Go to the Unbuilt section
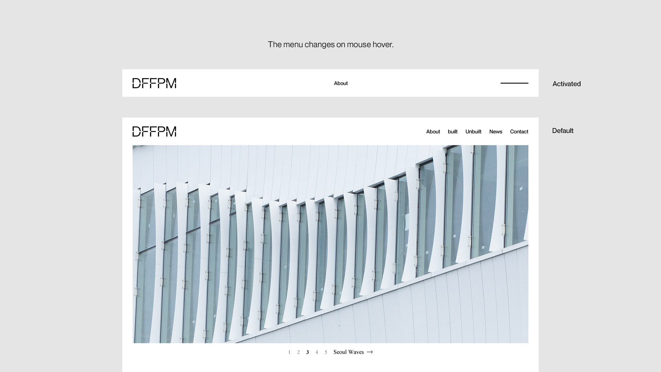Screen dimensions: 661x372 473,132
